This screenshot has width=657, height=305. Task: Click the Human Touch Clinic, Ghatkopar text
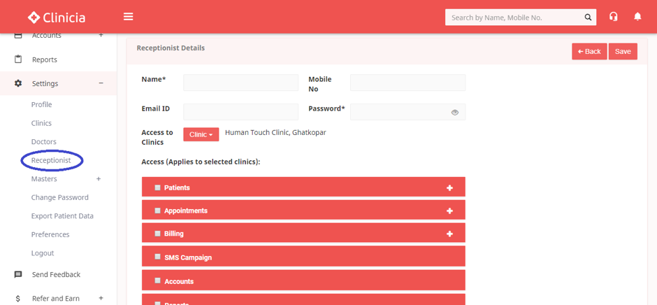point(275,133)
